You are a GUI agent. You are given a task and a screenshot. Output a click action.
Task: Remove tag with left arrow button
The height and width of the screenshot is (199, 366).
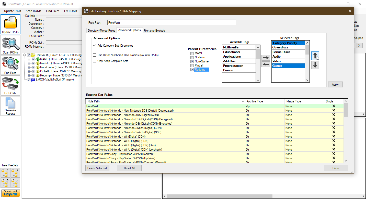(266, 64)
